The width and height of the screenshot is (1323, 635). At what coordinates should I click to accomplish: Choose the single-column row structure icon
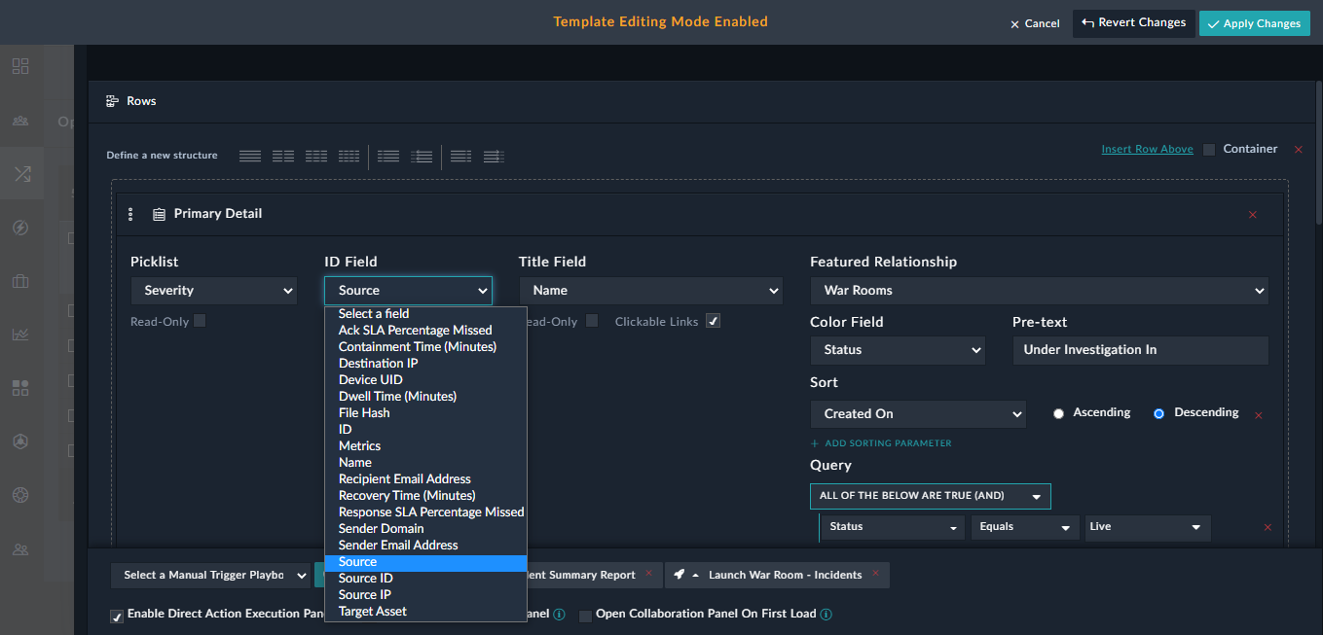pos(250,156)
